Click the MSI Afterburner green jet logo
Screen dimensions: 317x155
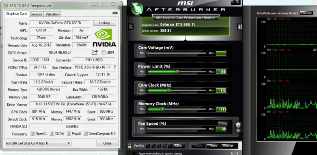[x=137, y=9]
